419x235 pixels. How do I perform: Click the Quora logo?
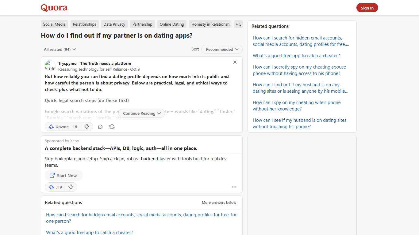(54, 8)
